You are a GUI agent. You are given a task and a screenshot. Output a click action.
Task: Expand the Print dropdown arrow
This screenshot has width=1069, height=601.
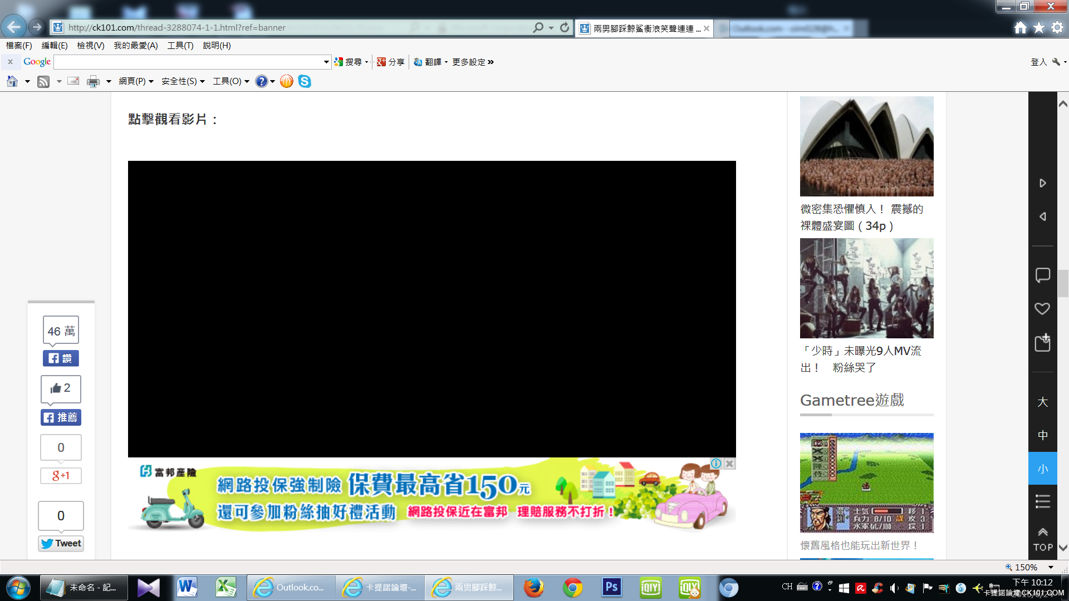pyautogui.click(x=109, y=81)
